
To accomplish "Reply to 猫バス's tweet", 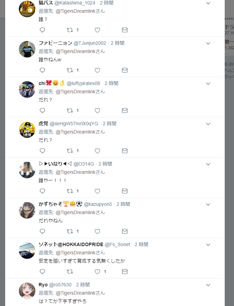I will click(42, 30).
